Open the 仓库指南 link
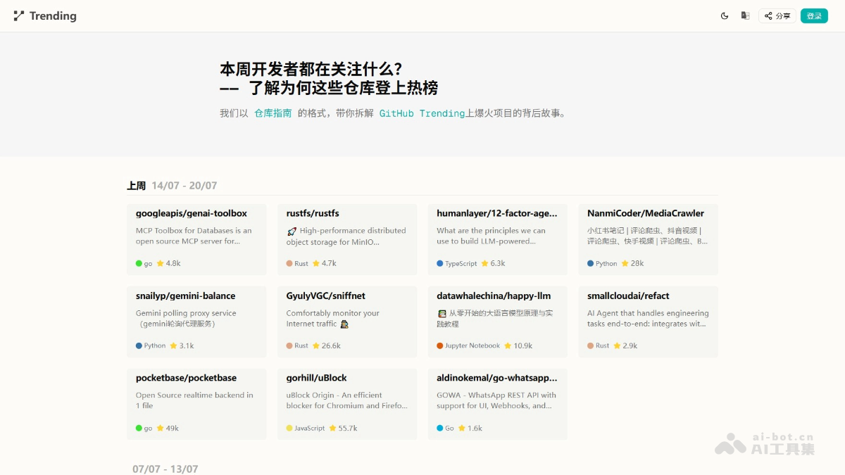 click(272, 113)
